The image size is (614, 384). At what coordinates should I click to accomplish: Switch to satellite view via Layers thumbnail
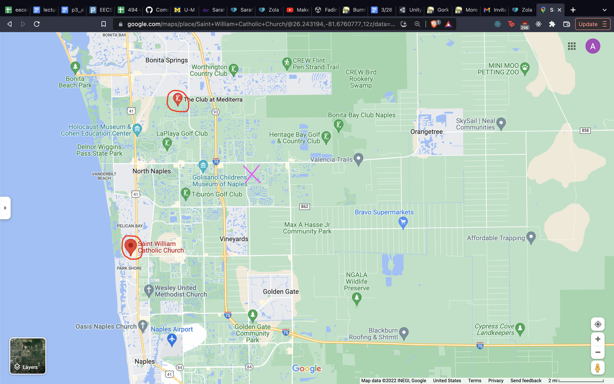click(x=28, y=356)
